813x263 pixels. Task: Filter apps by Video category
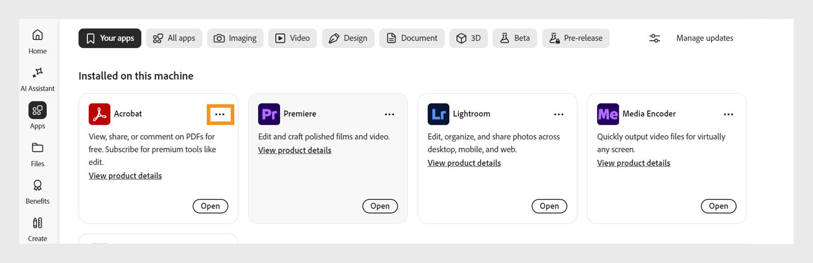[293, 38]
